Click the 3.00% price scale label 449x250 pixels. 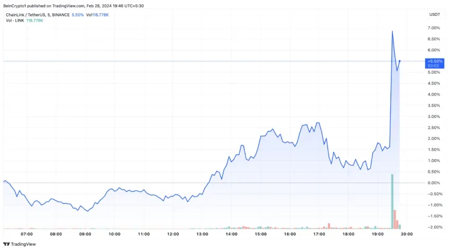coord(434,117)
